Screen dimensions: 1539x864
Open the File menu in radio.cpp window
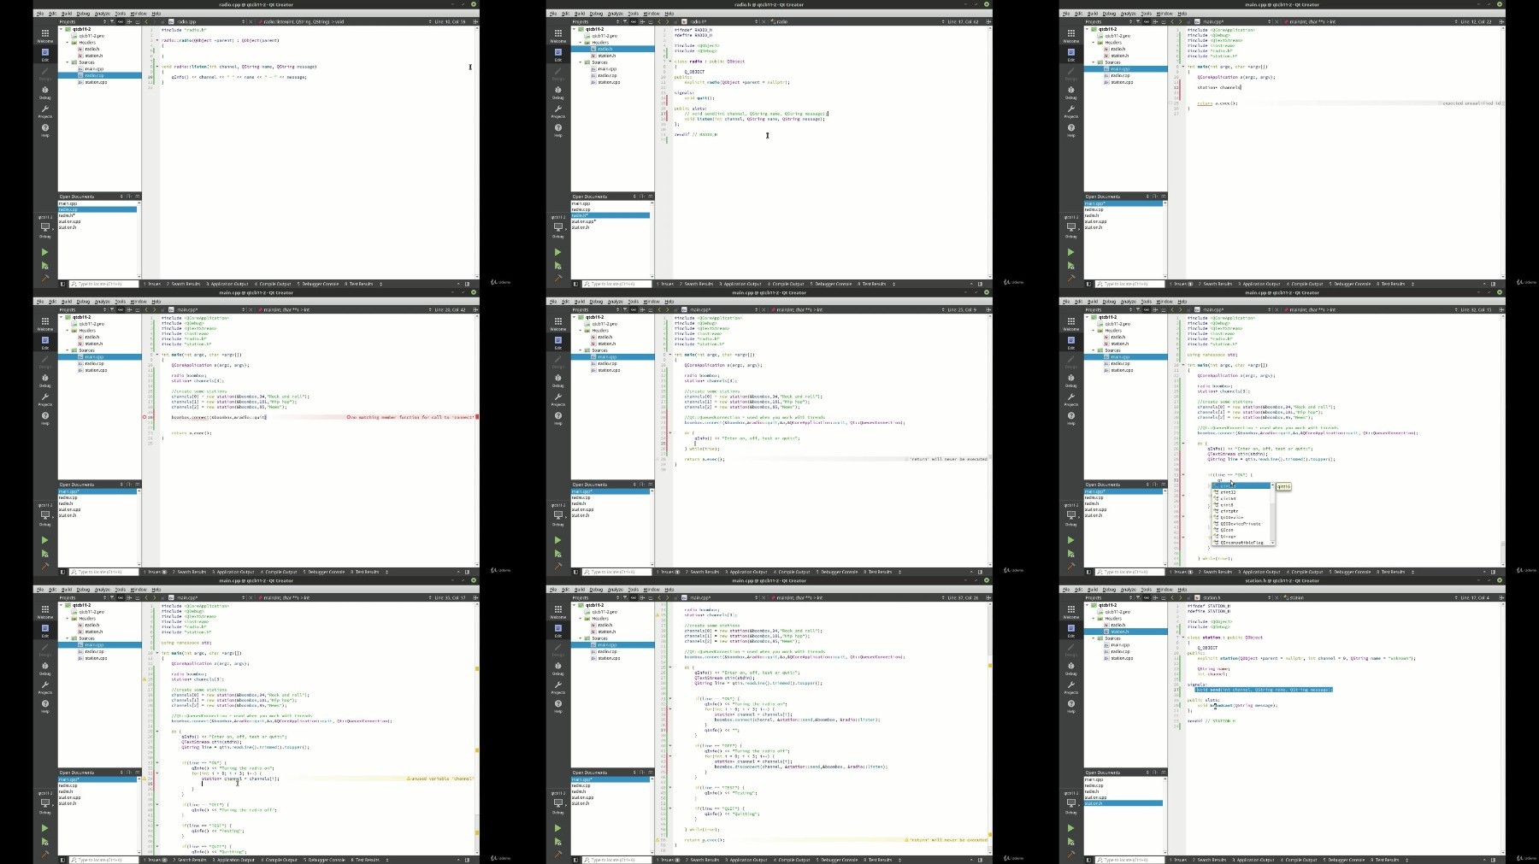point(39,14)
